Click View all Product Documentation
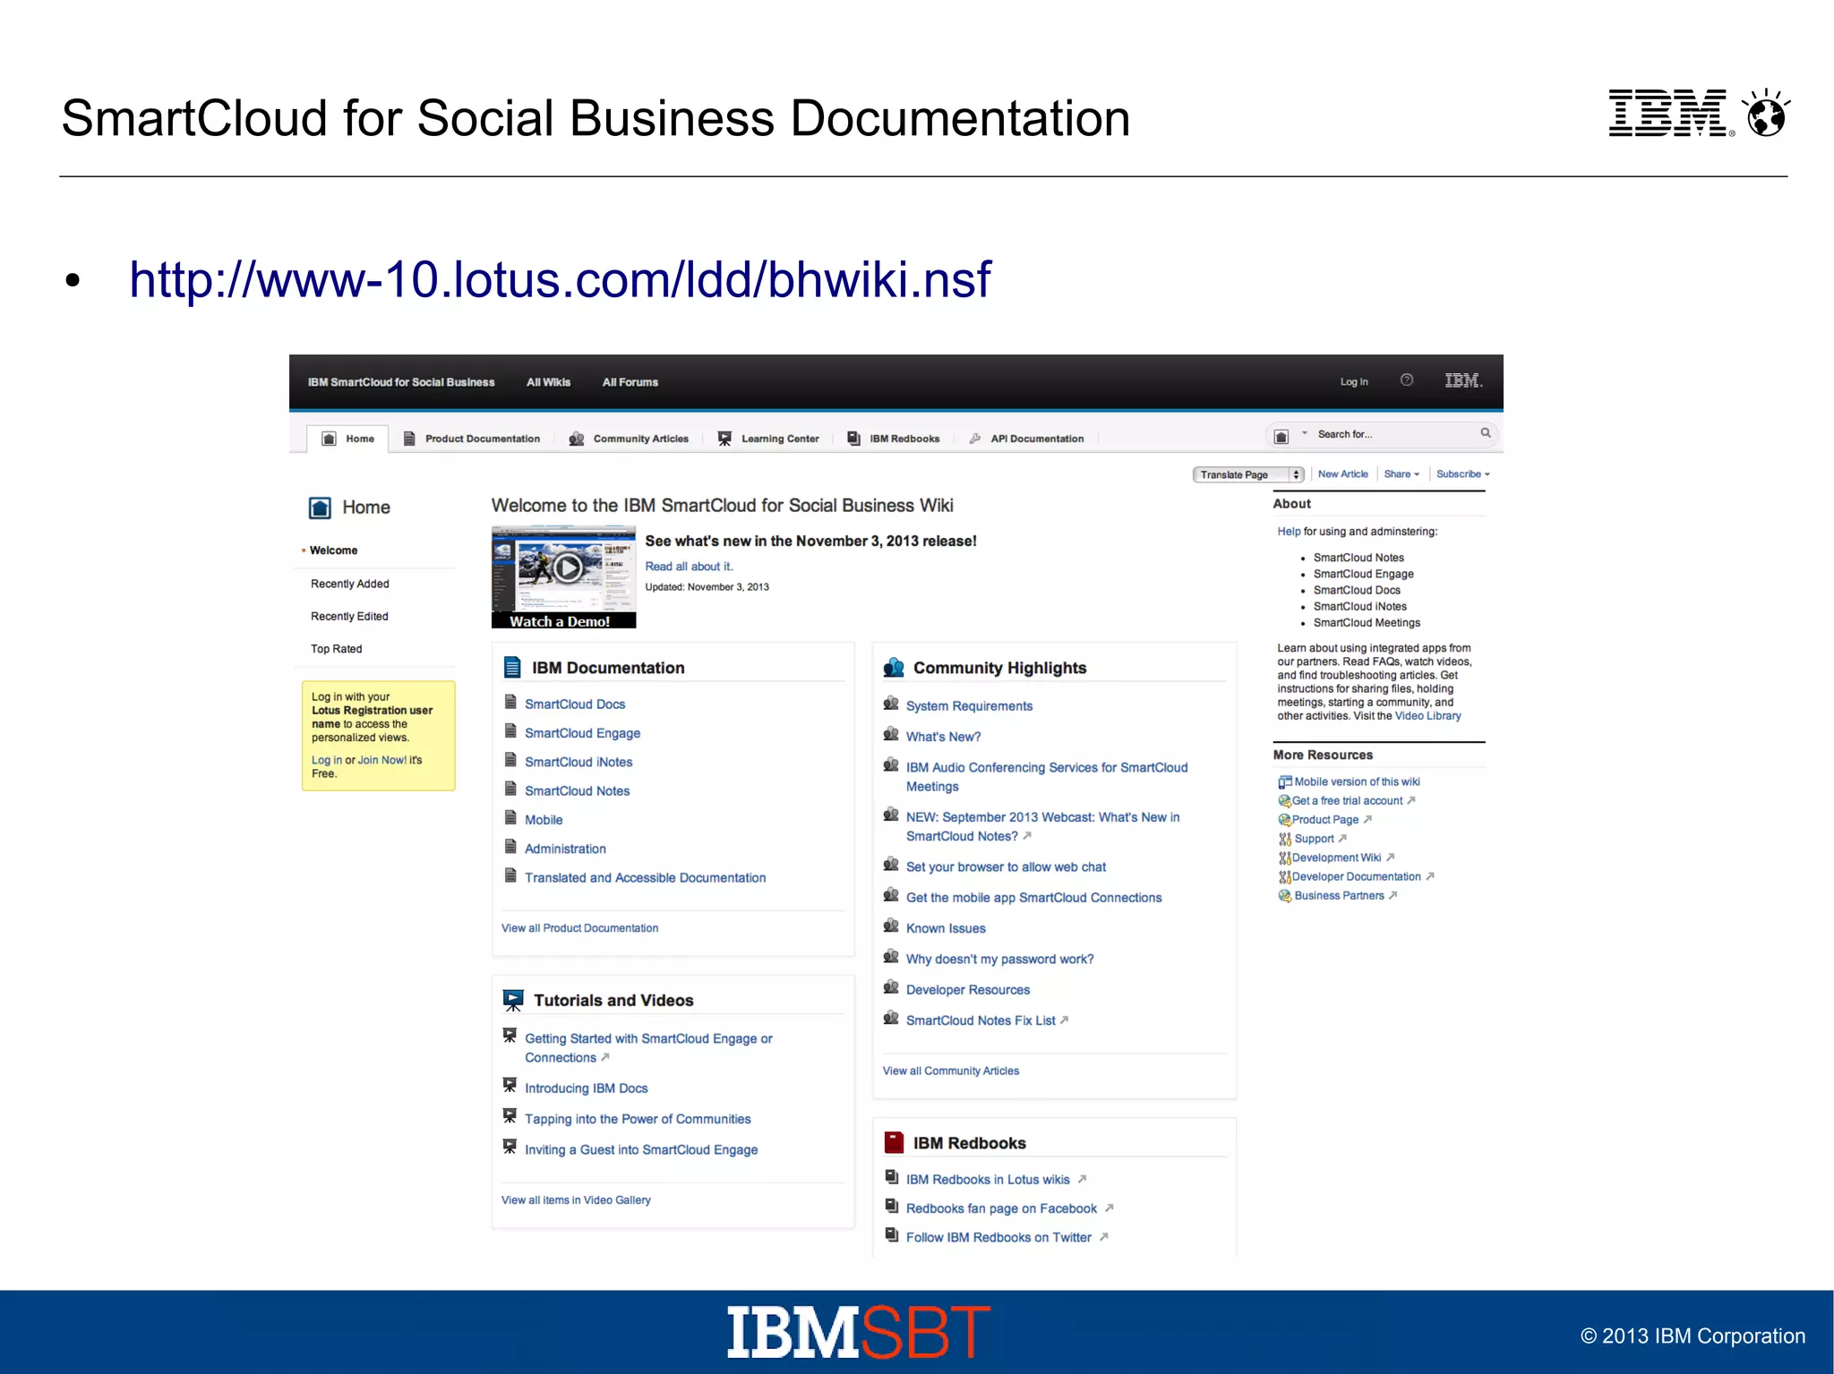Image resolution: width=1834 pixels, height=1374 pixels. (579, 928)
